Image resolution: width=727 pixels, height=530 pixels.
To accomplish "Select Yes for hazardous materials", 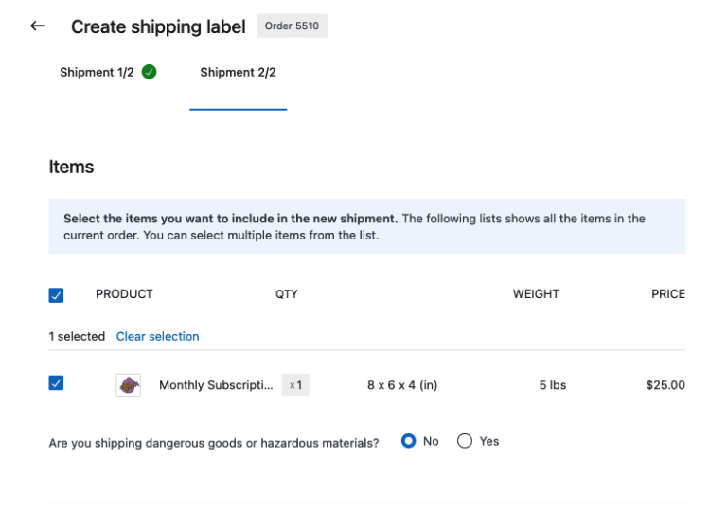I will [x=465, y=441].
